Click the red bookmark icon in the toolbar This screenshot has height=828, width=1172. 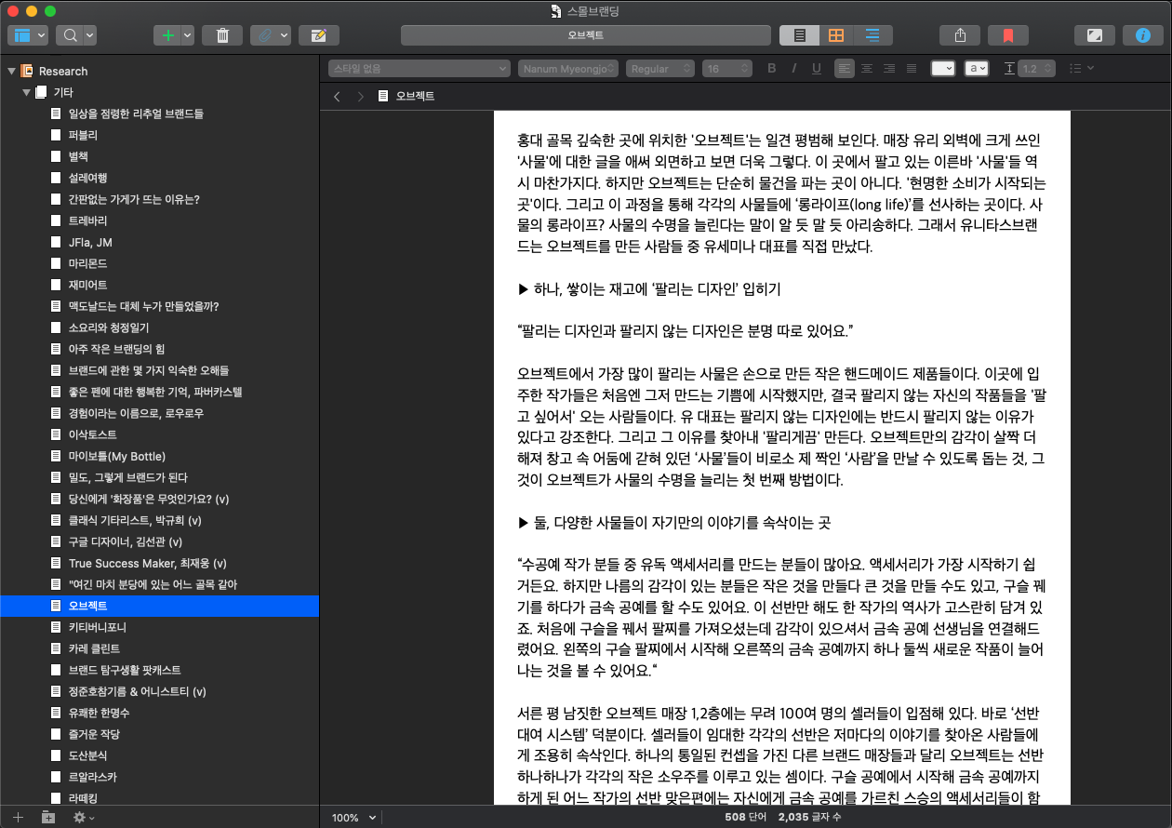(x=1008, y=34)
